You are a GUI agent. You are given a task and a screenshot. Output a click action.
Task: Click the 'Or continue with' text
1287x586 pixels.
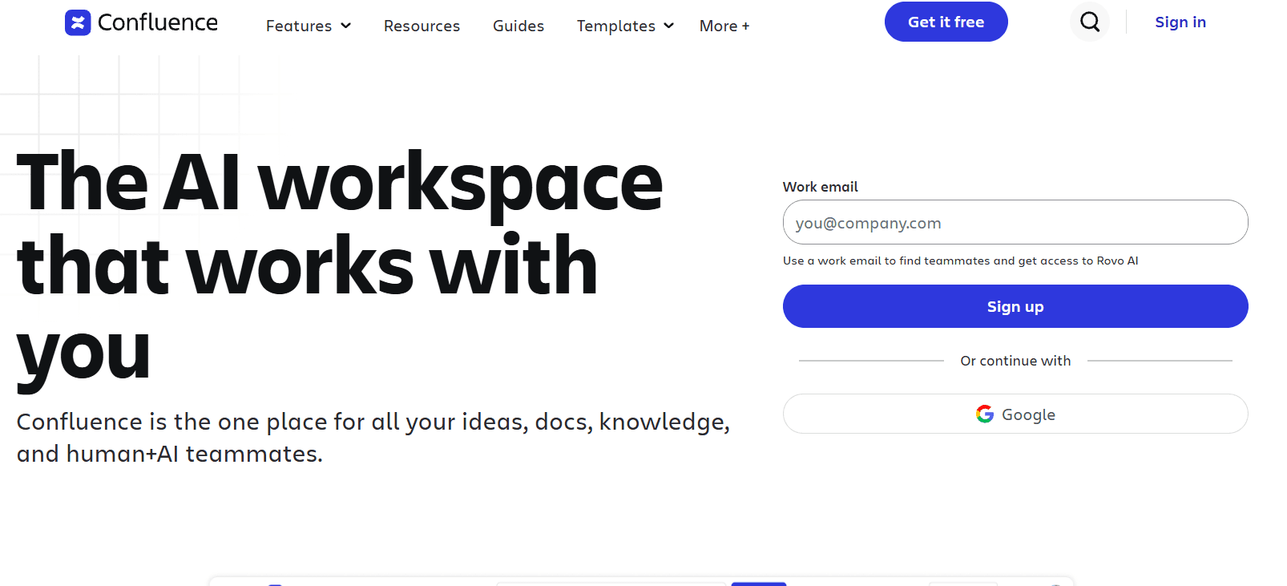point(1015,361)
